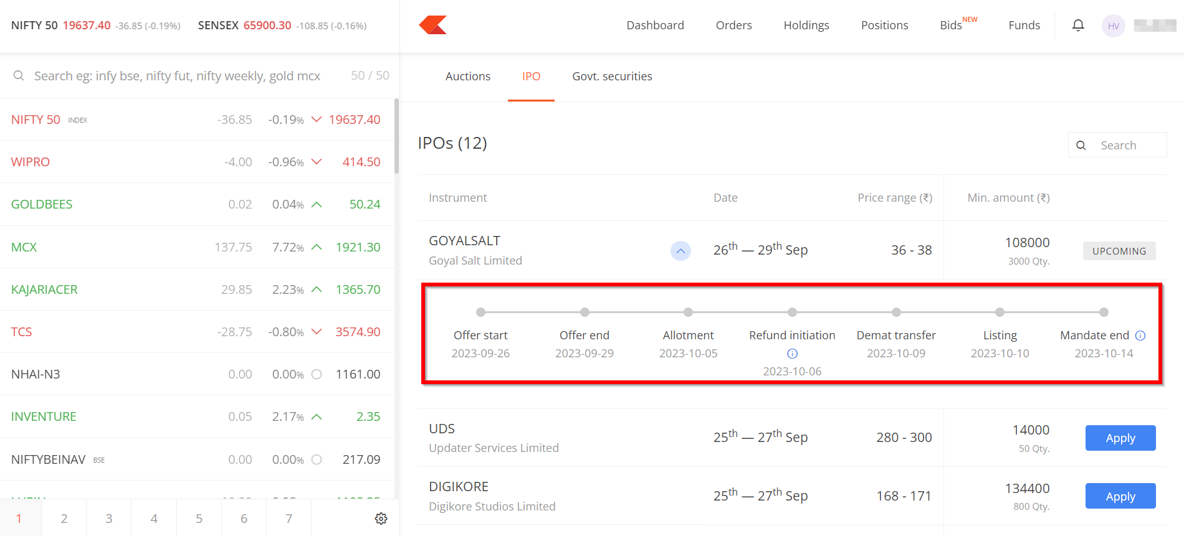The image size is (1184, 536).
Task: Focus the watchlist instrument search field
Action: click(177, 76)
